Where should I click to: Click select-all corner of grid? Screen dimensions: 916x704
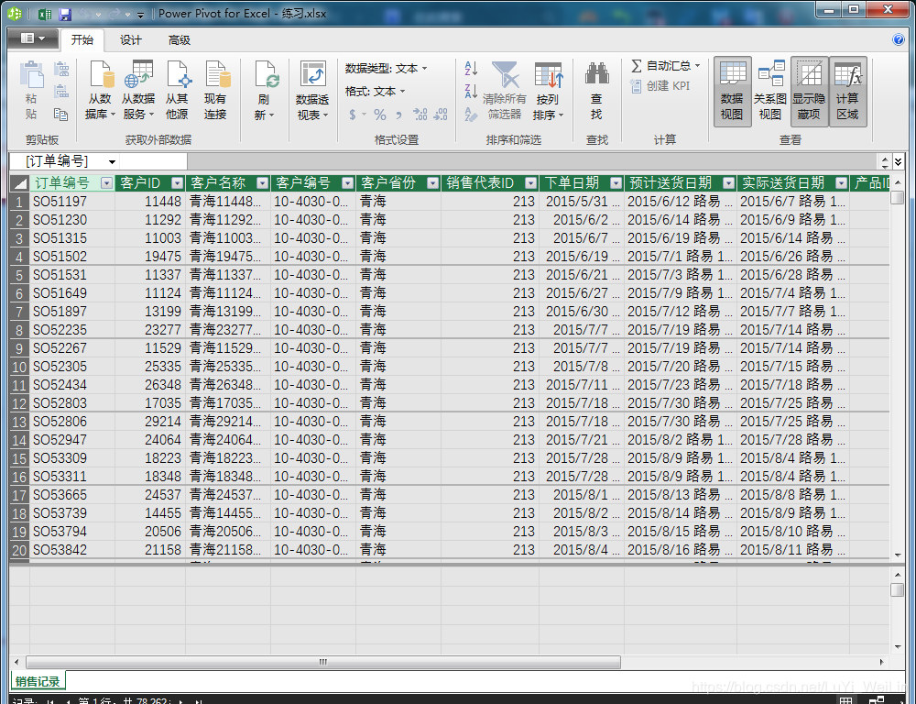(19, 183)
